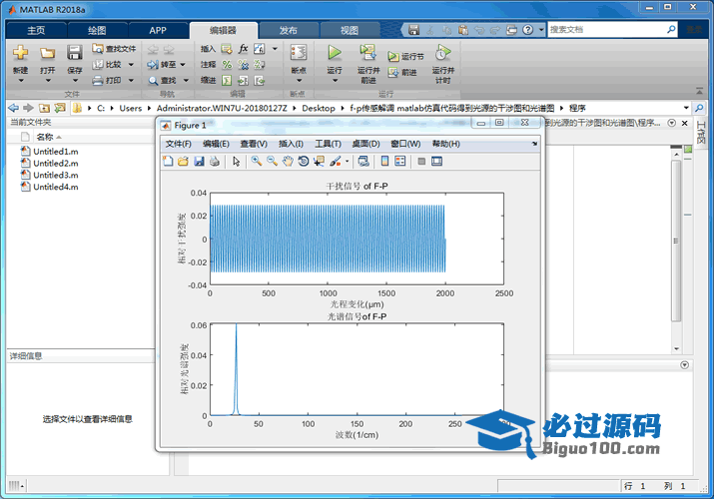Click the 运行节 (Run Section) button
This screenshot has height=499, width=714.
click(405, 57)
